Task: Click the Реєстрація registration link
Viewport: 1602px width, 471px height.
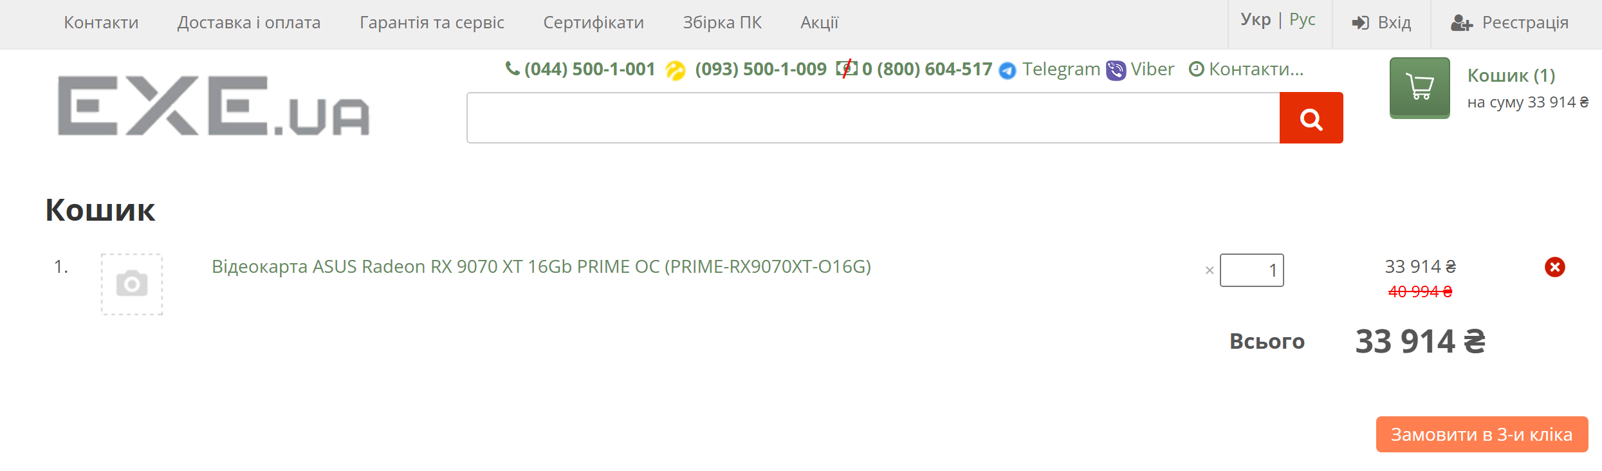Action: tap(1510, 23)
